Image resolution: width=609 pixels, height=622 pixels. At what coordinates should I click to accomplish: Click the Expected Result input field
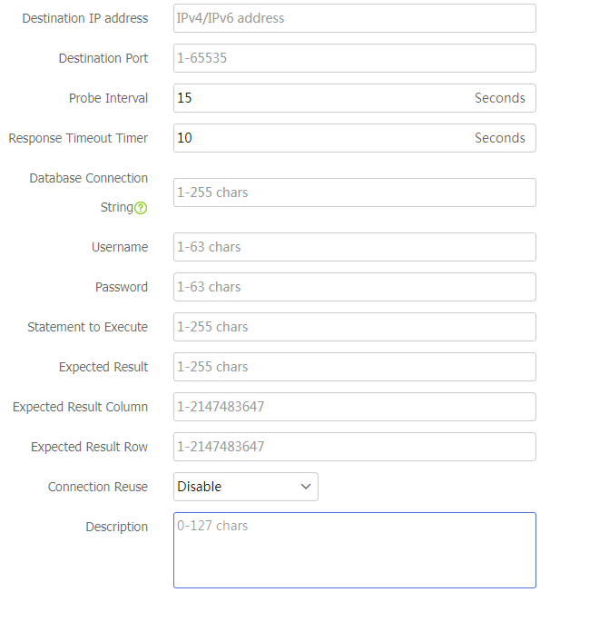(354, 367)
